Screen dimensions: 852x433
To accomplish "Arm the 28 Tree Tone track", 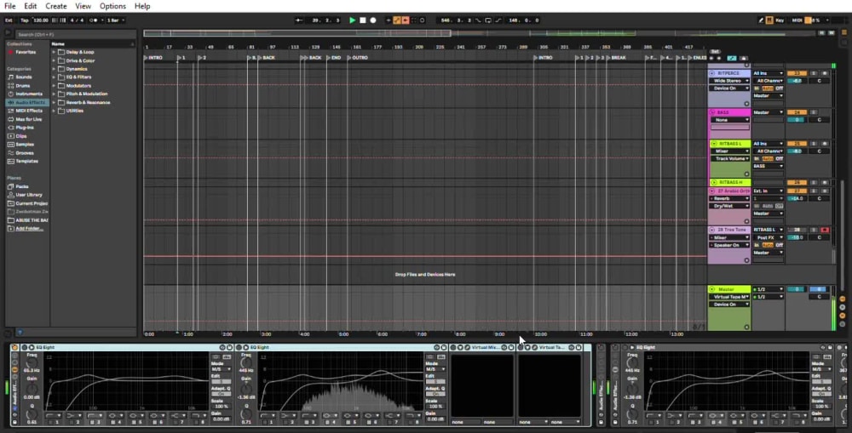I will tap(824, 230).
